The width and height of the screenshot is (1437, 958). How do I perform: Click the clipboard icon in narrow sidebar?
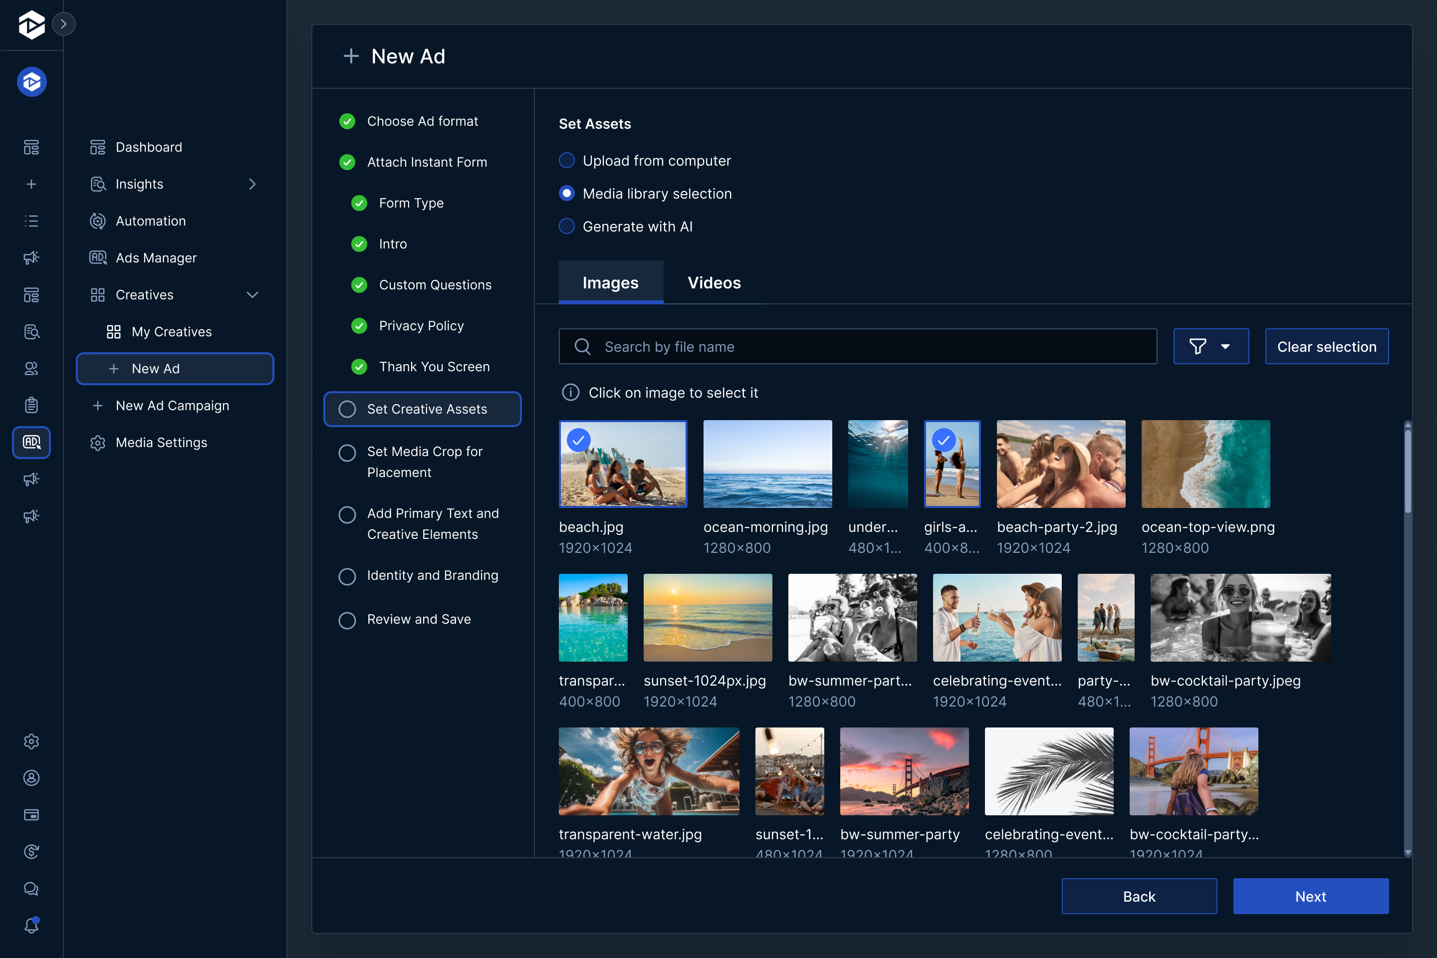31,405
